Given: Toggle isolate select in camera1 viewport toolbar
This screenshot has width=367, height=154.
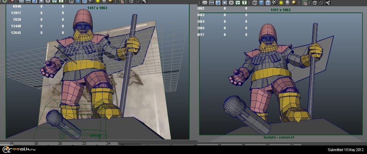Looking at the screenshot, I should pos(305,3).
